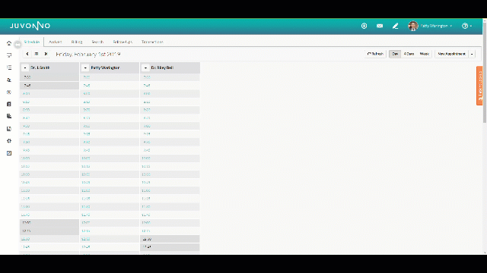Viewport: 487px width, 273px height.
Task: Go to the previous day arrow
Action: click(x=27, y=54)
